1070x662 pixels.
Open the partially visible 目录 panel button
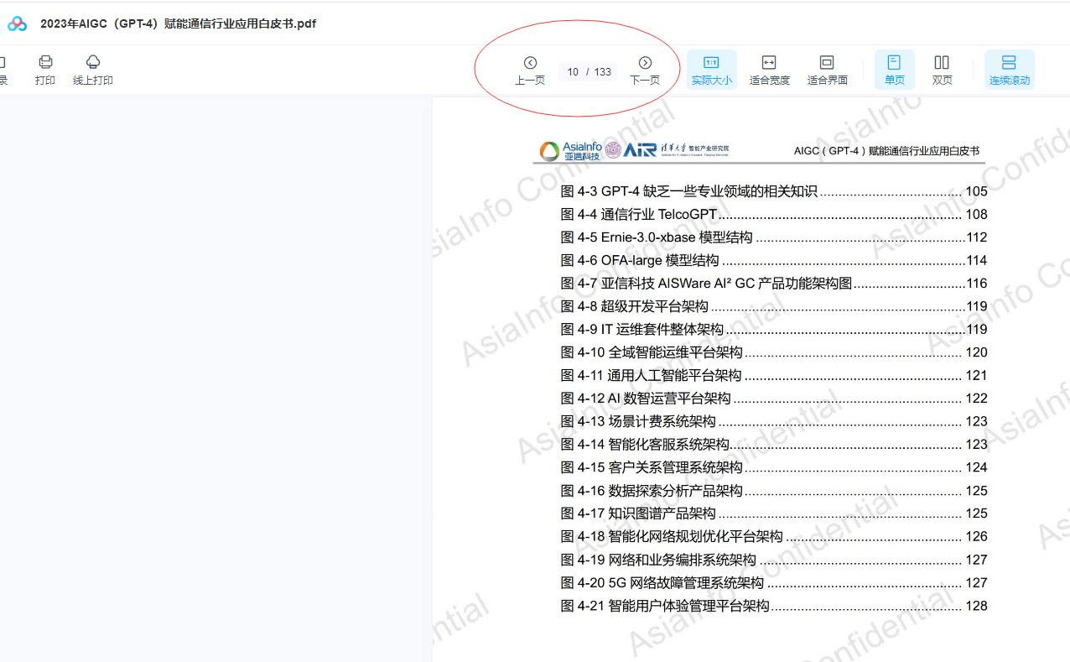pos(3,70)
